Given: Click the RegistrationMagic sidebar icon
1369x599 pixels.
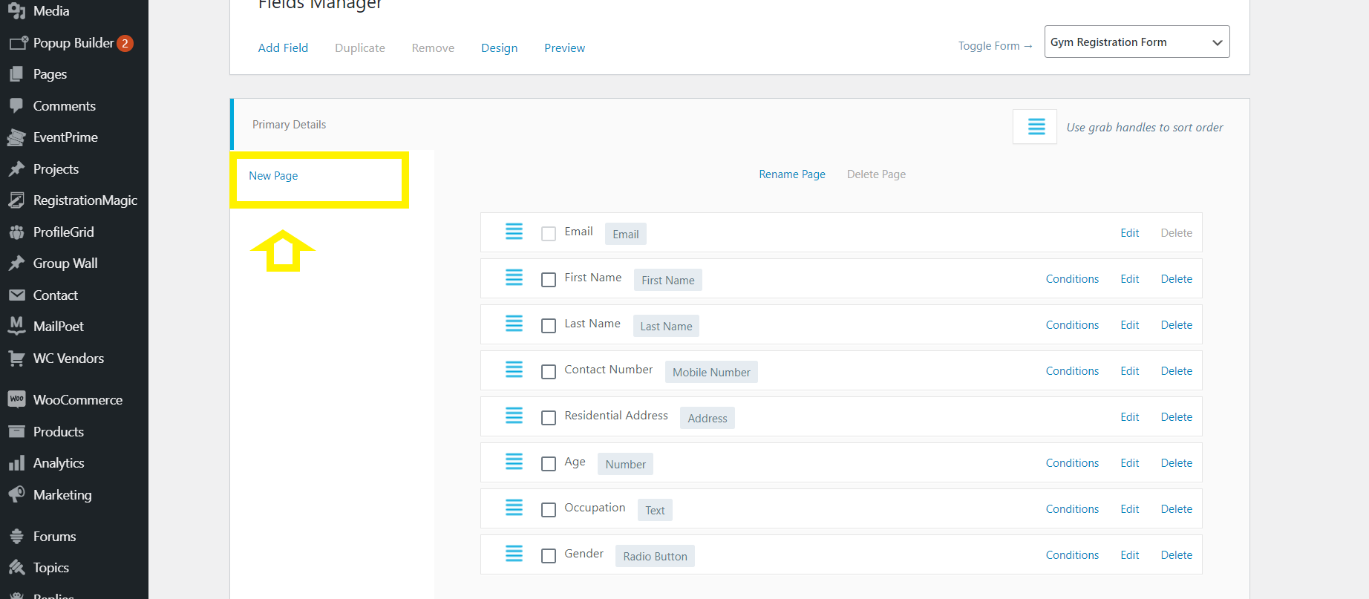Looking at the screenshot, I should [x=16, y=200].
